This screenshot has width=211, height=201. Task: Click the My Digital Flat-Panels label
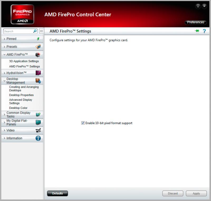click(17, 122)
